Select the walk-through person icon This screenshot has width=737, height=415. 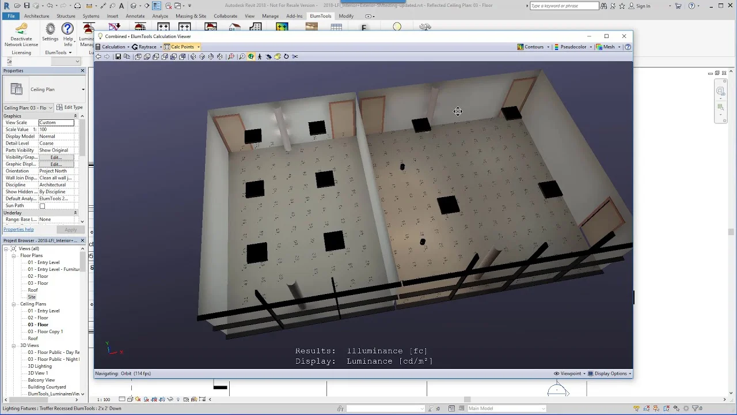tap(259, 56)
